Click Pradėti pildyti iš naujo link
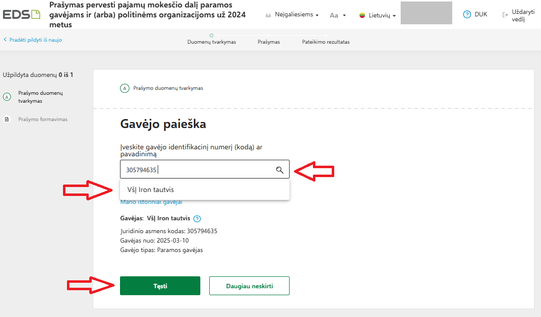Screen dimensions: 541x317 [36, 40]
